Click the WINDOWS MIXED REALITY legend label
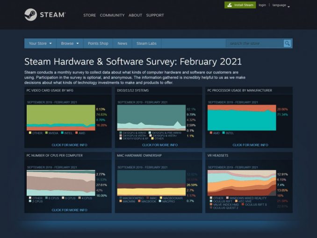This screenshot has width=317, height=238. (248, 198)
